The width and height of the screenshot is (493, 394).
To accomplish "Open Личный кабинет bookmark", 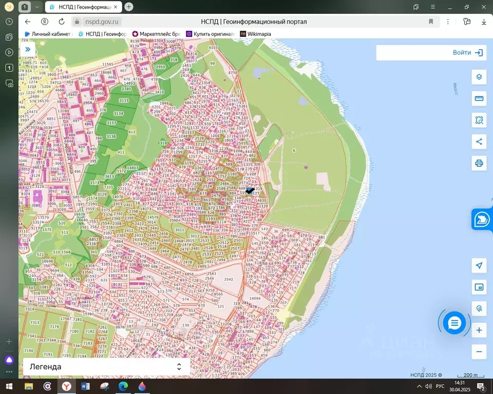I will (x=48, y=34).
